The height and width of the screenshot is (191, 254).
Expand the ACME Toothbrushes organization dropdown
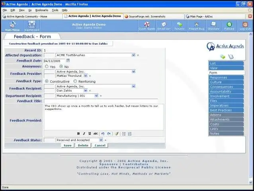[133, 55]
